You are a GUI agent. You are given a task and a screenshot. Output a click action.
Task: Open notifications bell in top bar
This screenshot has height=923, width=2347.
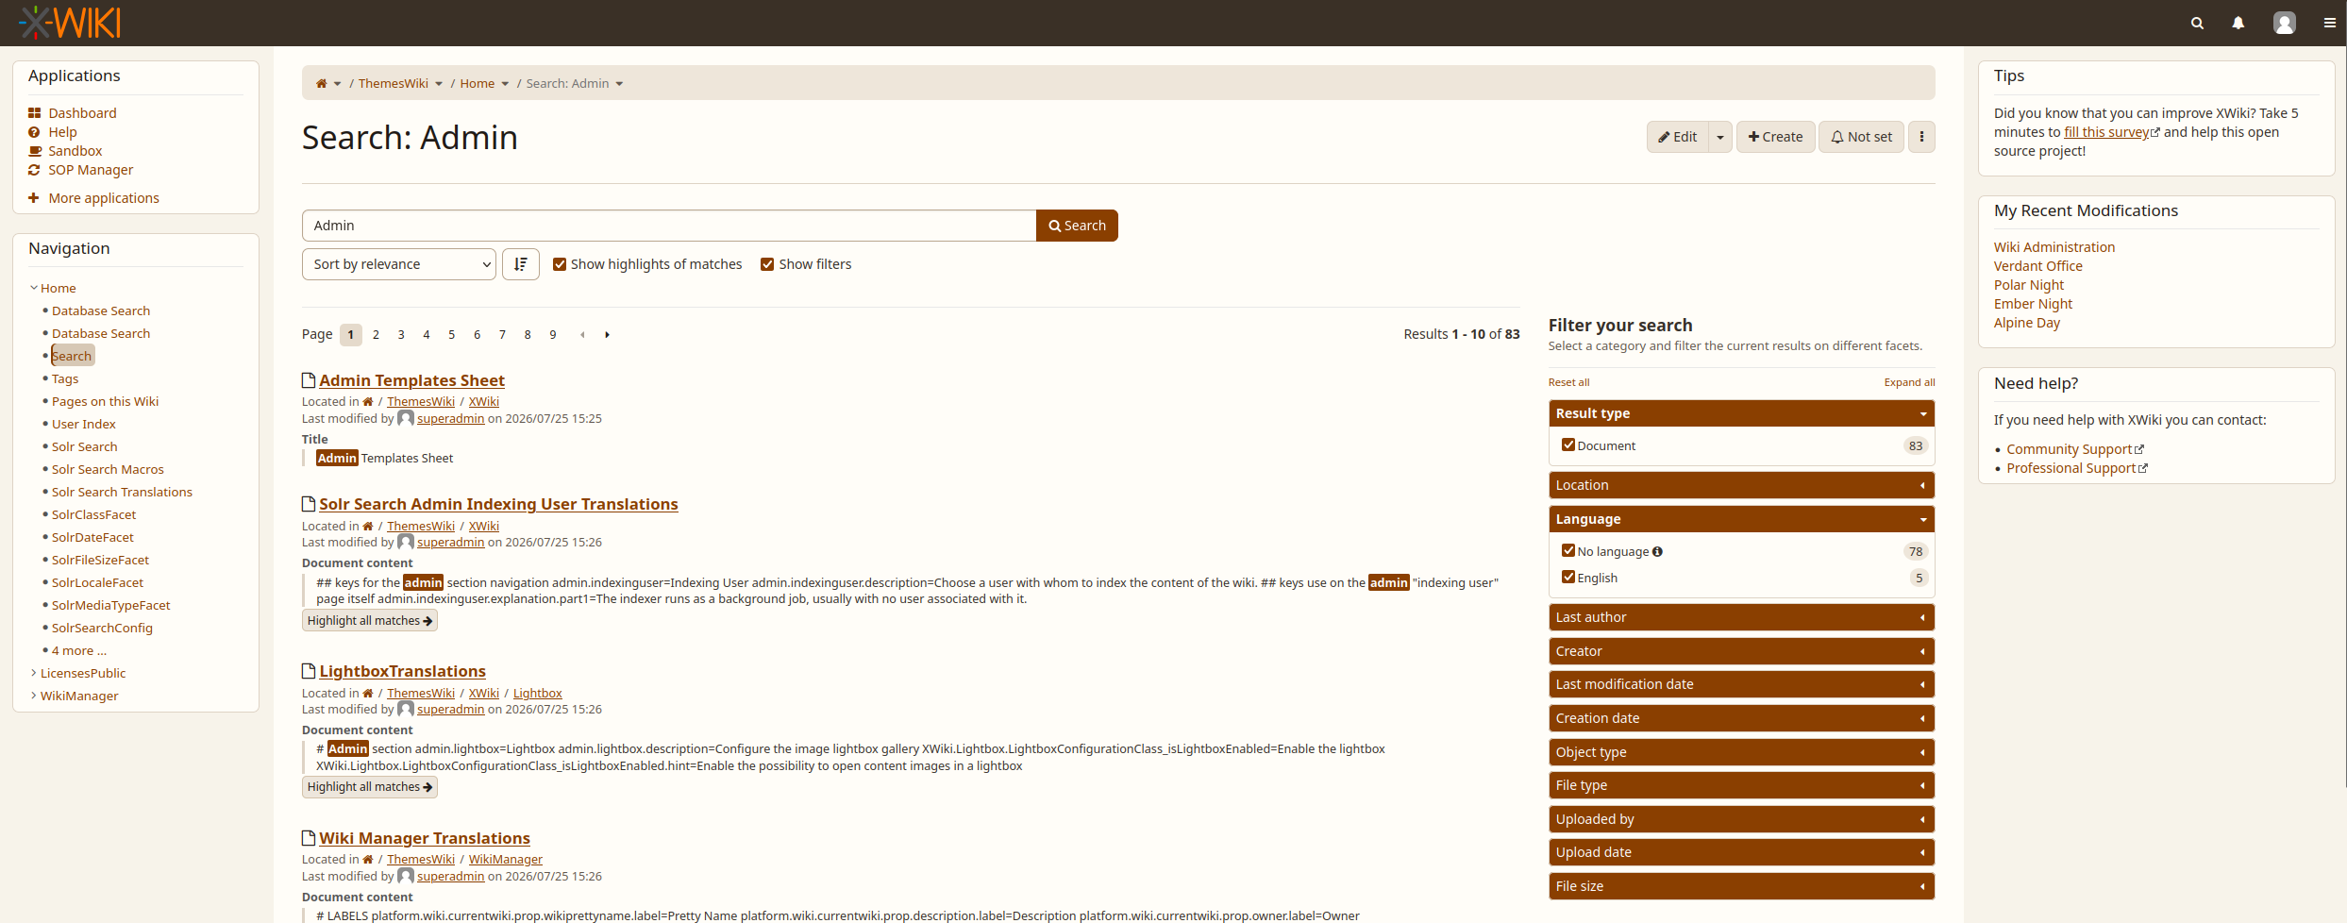[2238, 23]
